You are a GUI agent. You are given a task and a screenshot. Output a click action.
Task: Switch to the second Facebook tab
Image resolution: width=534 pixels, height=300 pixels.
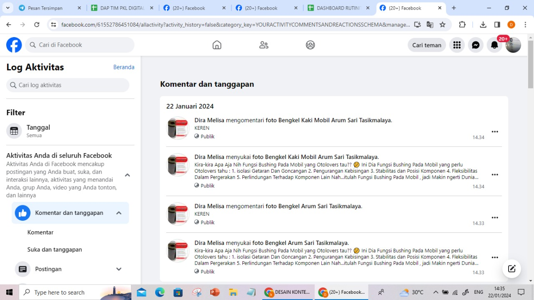click(267, 8)
